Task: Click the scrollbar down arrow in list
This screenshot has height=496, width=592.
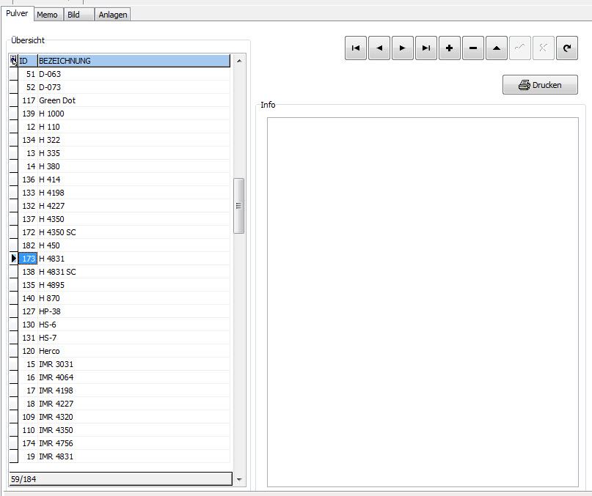Action: coord(239,480)
